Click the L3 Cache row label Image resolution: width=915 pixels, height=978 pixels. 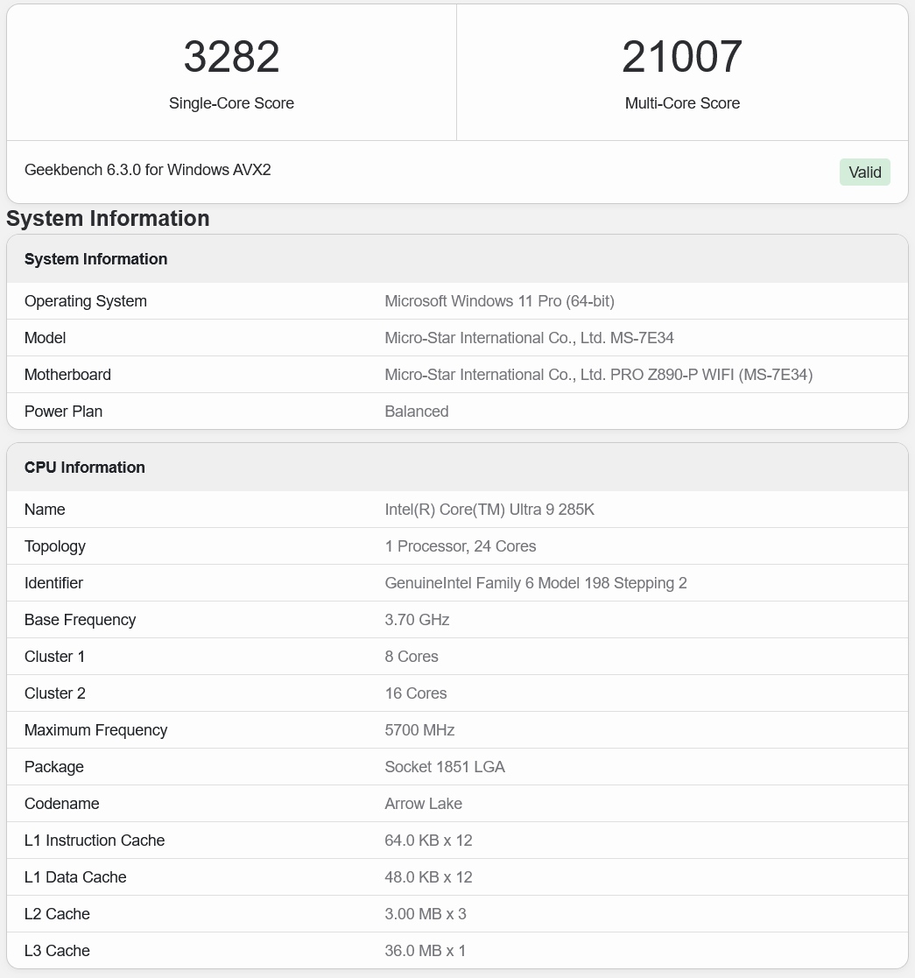57,951
